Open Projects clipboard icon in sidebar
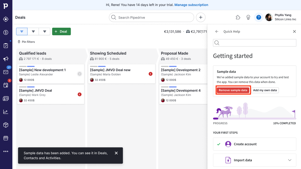This screenshot has width=301, height=169. tap(6, 46)
